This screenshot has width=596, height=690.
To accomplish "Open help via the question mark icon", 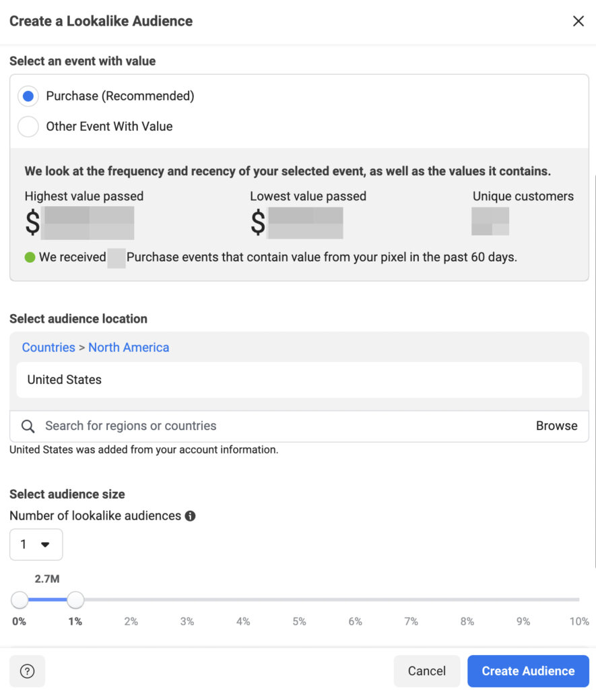I will [26, 671].
